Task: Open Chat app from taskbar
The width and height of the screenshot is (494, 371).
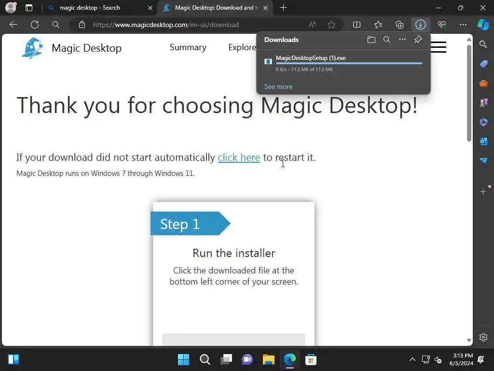Action: pyautogui.click(x=247, y=359)
